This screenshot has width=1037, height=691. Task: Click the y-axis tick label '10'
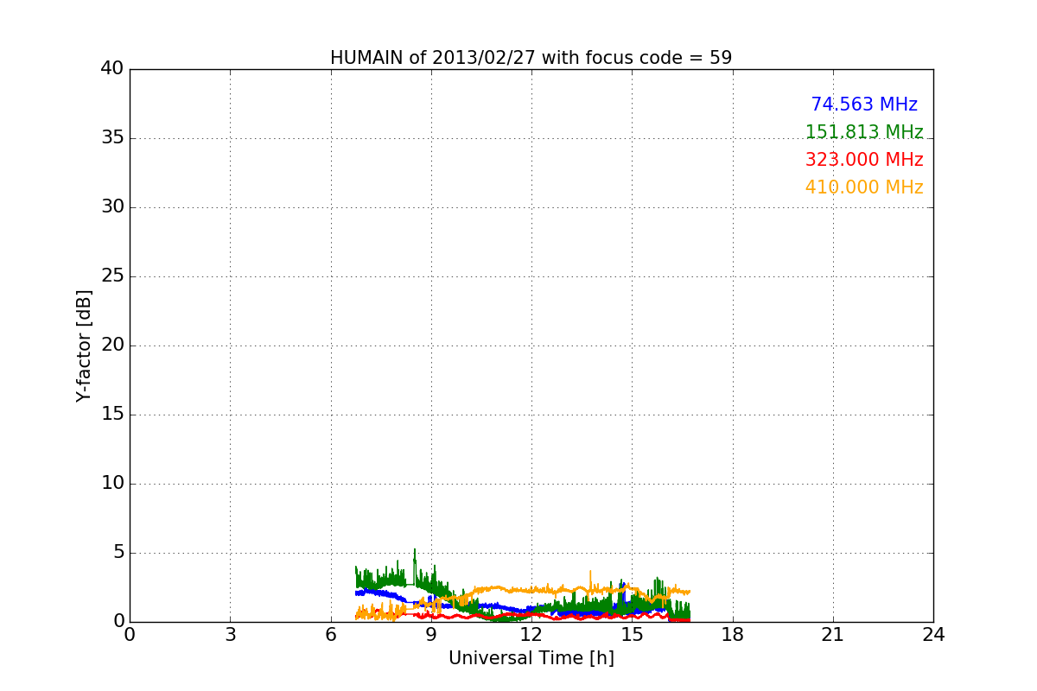pos(112,484)
